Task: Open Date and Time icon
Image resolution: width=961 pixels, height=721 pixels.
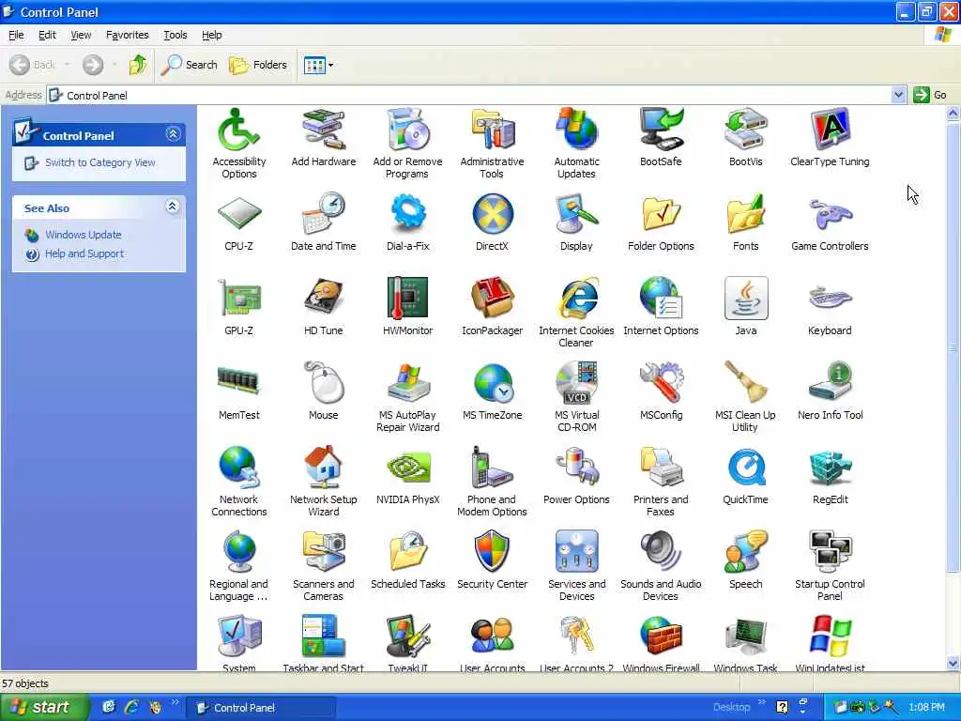Action: click(324, 214)
